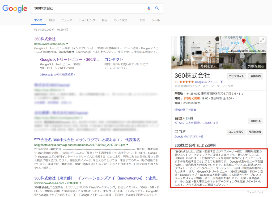The image size is (272, 197).
Task: Click the fullscreen expand icon on the map
Action: 262,40
